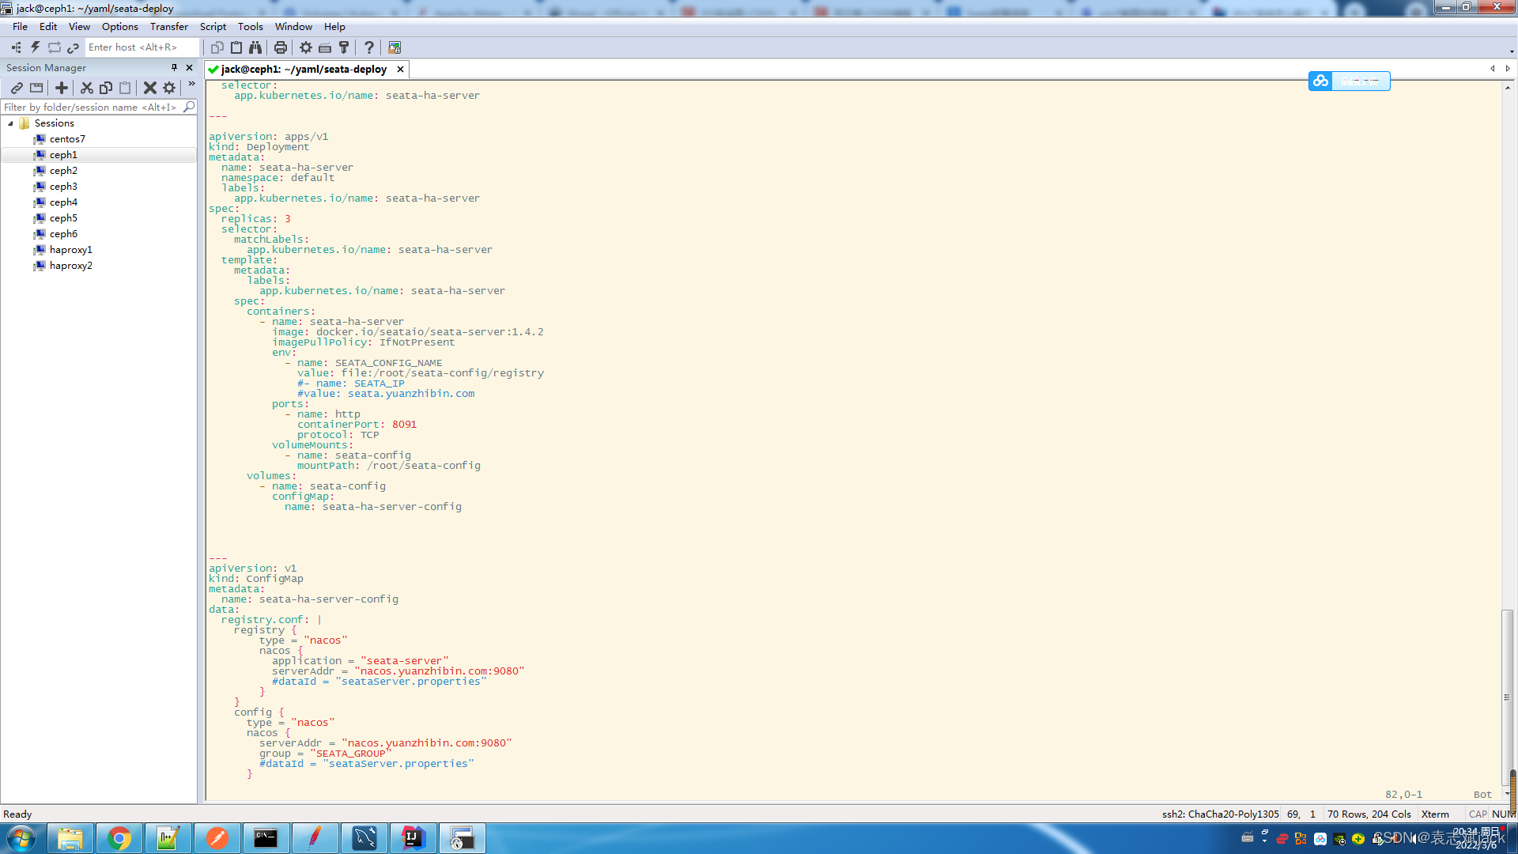Expand Session Manager toolbar overflow chevron
Viewport: 1518px width, 854px height.
(191, 84)
